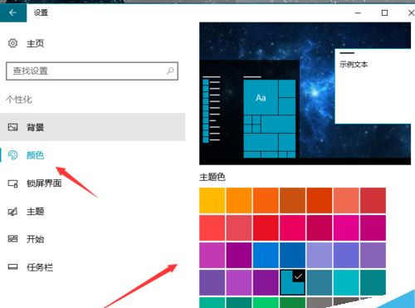Pick the lavender swatch, fifth in third row
Screen dimensions: 415x308
[320, 255]
